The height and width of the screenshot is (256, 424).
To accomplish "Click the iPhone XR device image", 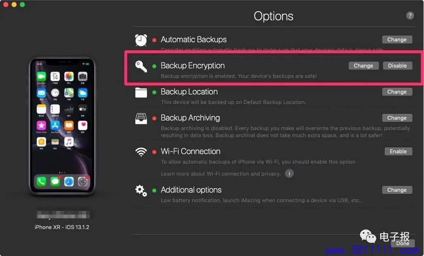I will [62, 126].
